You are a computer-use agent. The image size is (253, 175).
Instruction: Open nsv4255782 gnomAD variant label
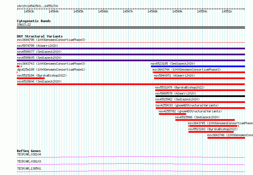click(x=190, y=111)
